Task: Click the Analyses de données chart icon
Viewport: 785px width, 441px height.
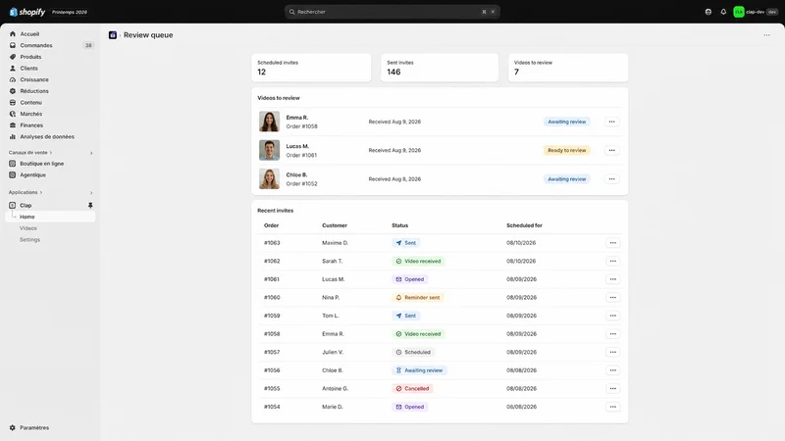Action: point(13,137)
